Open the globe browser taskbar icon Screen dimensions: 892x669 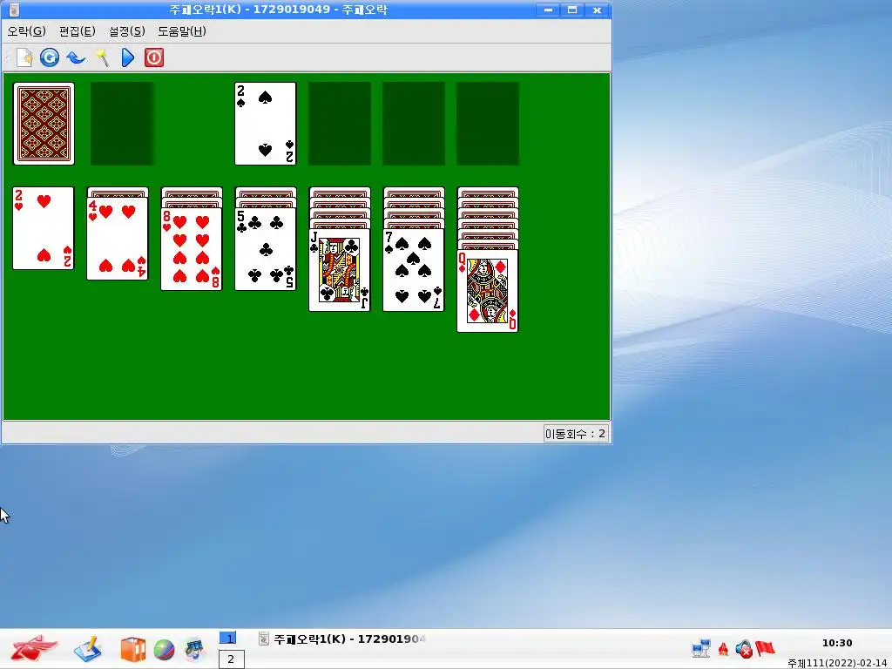tap(164, 650)
